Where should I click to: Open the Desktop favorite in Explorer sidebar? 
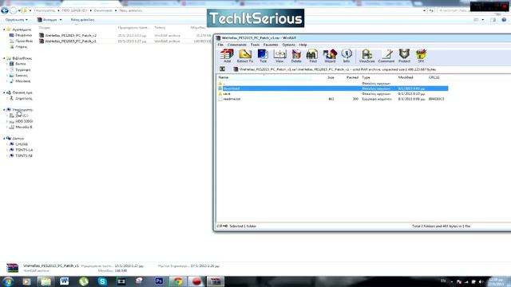tap(21, 35)
